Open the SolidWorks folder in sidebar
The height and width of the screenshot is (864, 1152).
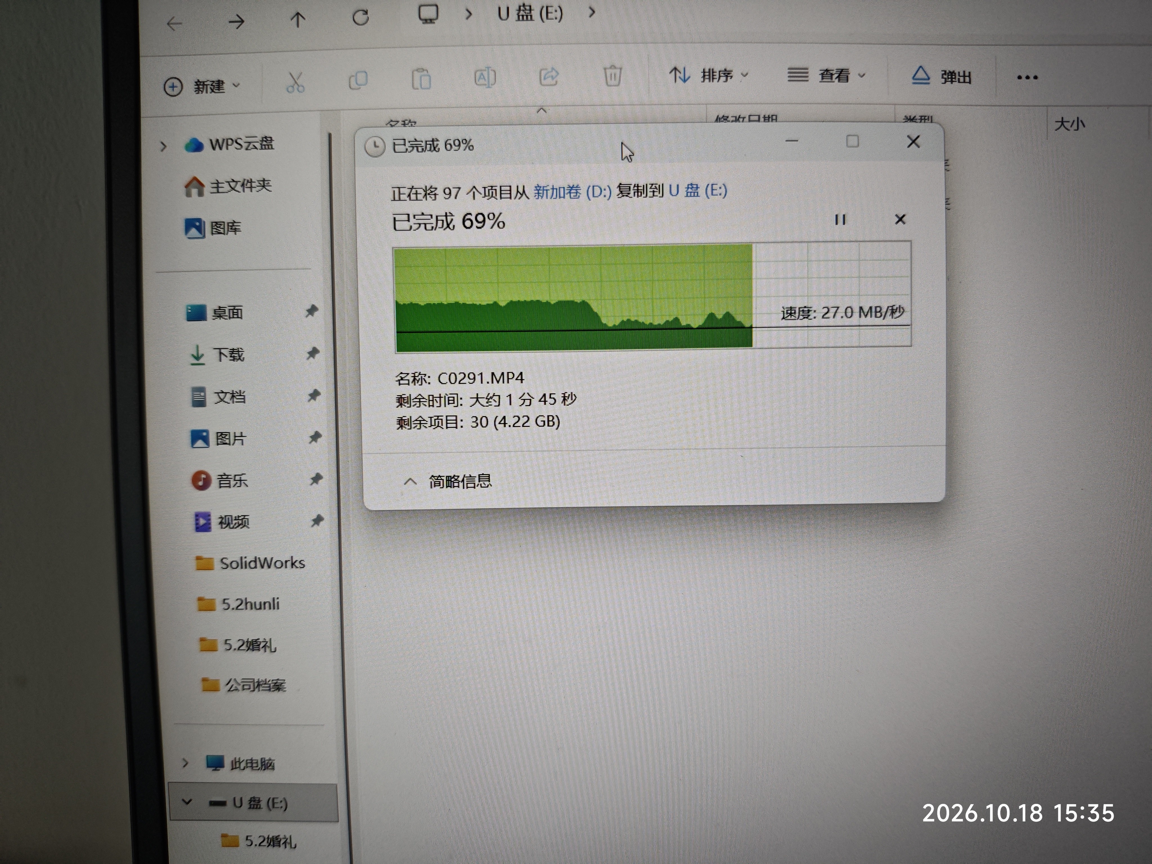[x=250, y=563]
